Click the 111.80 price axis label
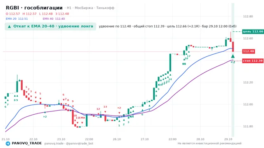The image size is (264, 148). (248, 126)
